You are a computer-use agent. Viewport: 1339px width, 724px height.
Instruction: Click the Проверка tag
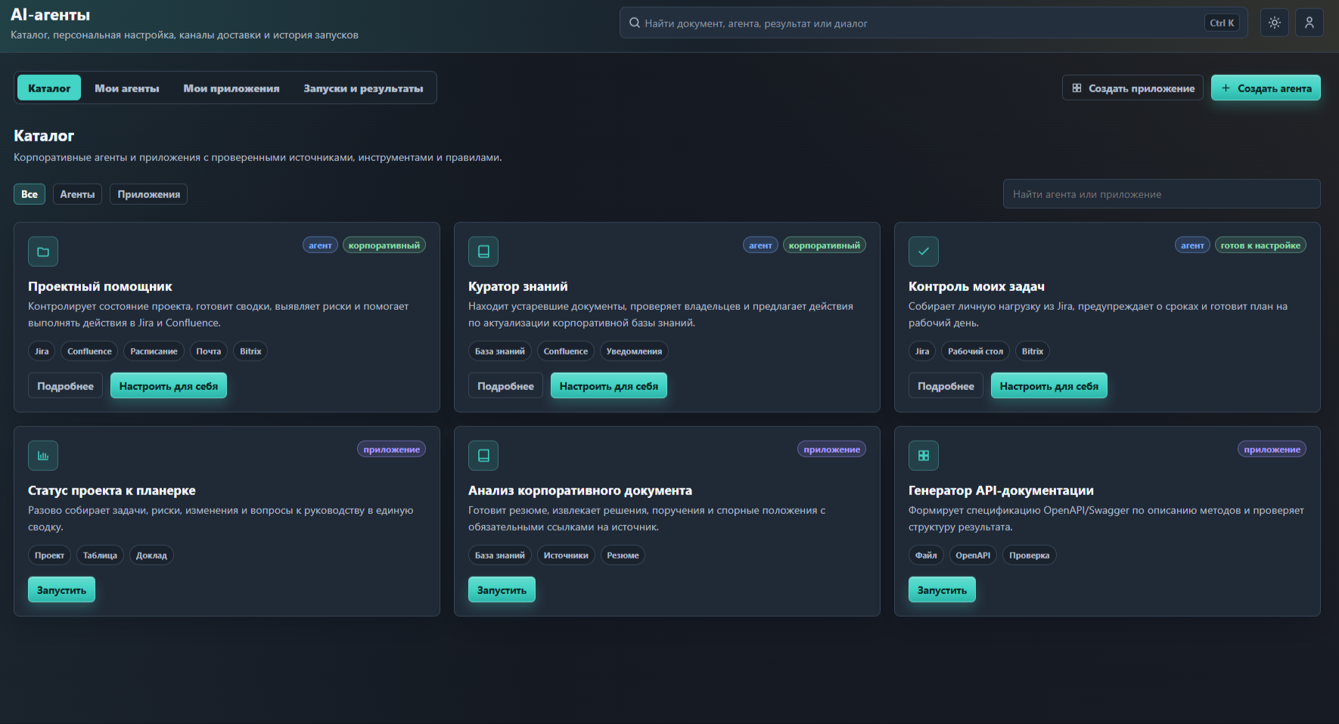pyautogui.click(x=1030, y=555)
